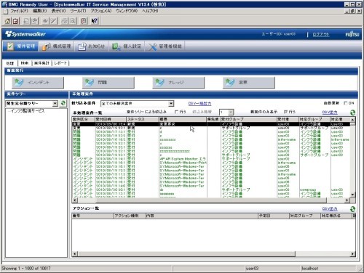Open the filter level number dropdown
This screenshot has width=364, height=273.
click(x=231, y=112)
